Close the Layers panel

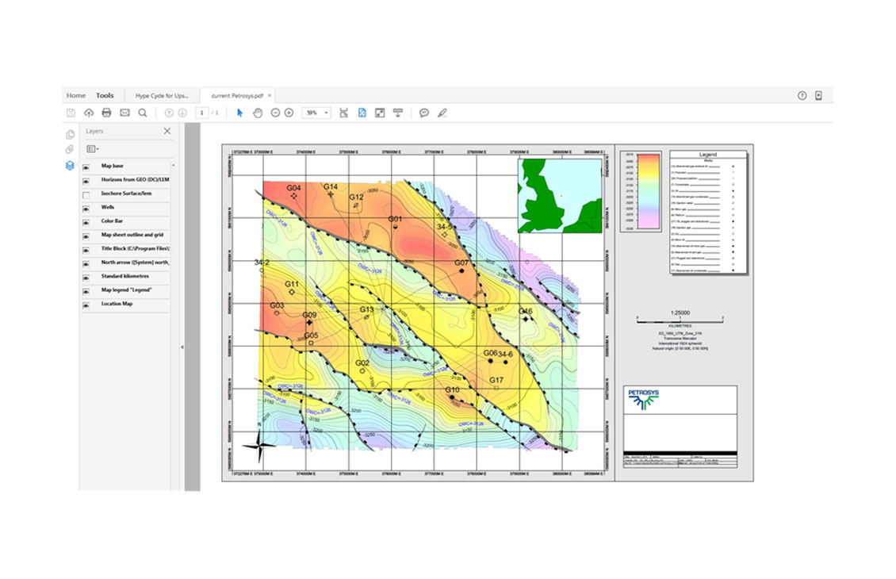pyautogui.click(x=167, y=132)
